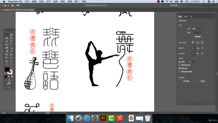218x123 pixels.
Task: Open Change Screen Mode icon
Action: point(9,83)
